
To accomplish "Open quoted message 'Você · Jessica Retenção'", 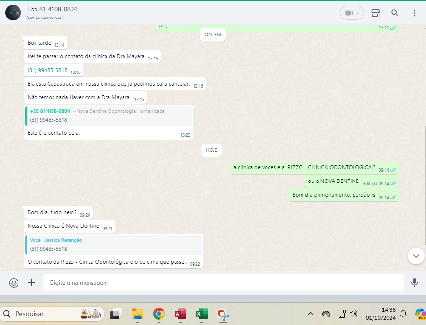I will tap(114, 245).
